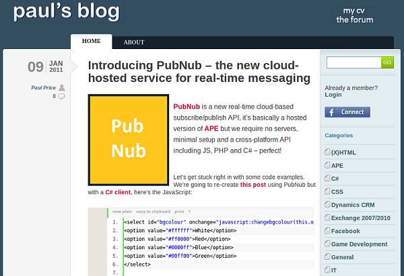Viewport: 404px width, 276px height.
Task: Click code line with select id="bgcolour"
Action: (x=219, y=222)
